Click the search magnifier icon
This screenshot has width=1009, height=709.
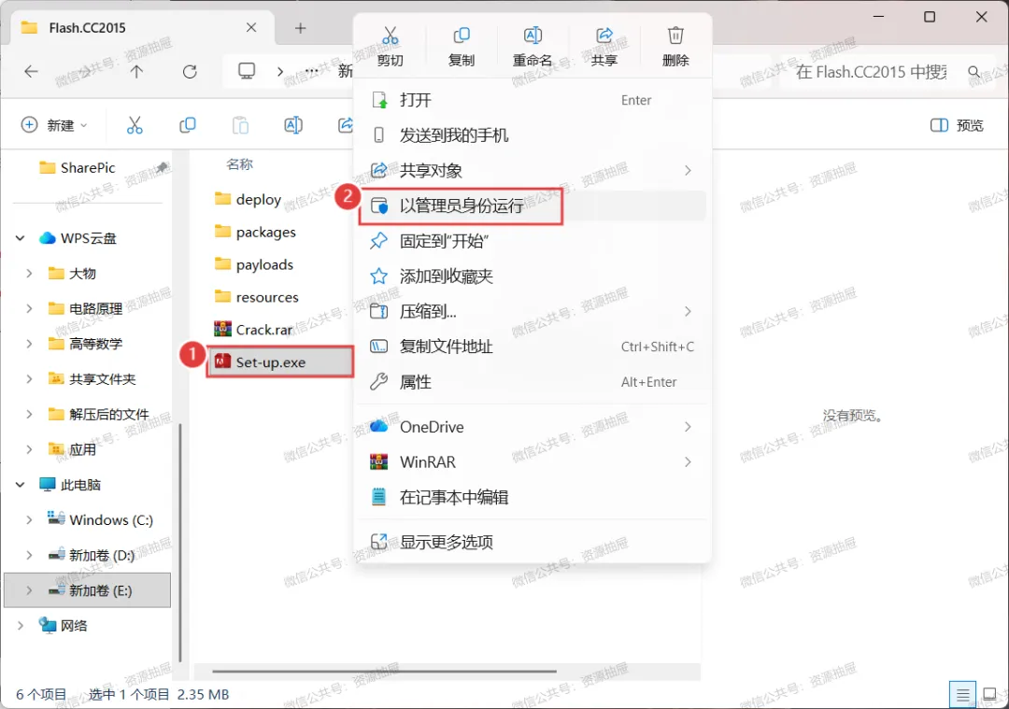click(x=974, y=71)
